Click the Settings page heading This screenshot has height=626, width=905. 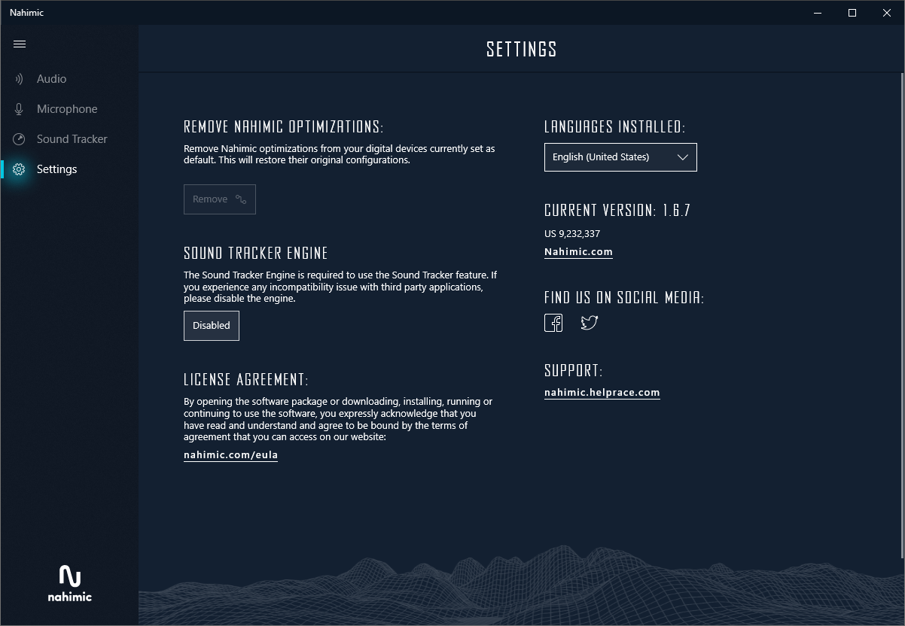click(x=522, y=50)
